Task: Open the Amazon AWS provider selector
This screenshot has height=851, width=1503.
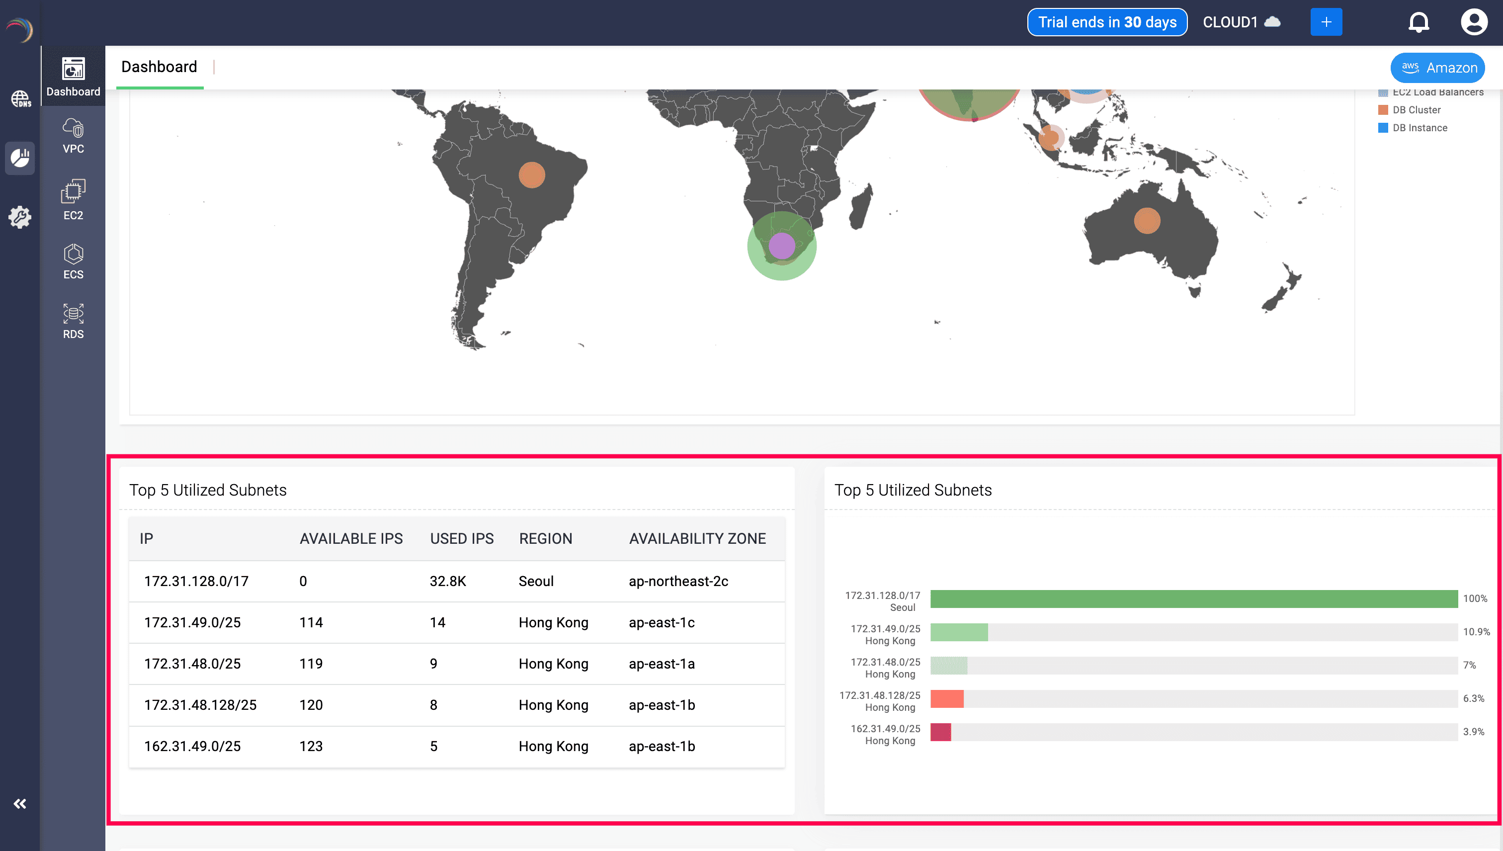Action: (x=1437, y=67)
